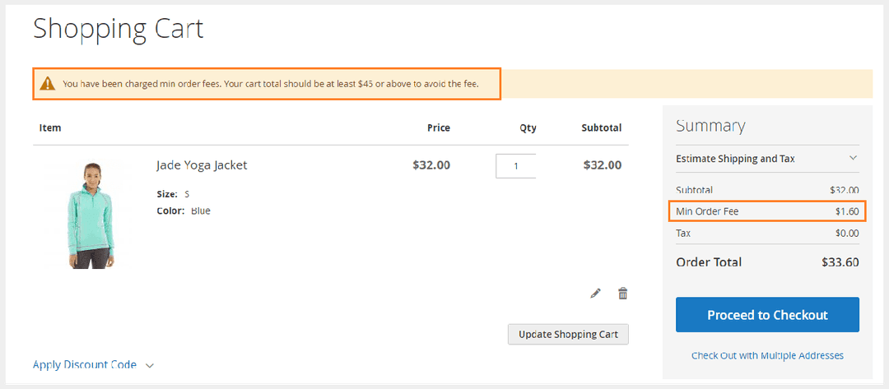Click the Item column header
The image size is (889, 389).
coord(50,128)
